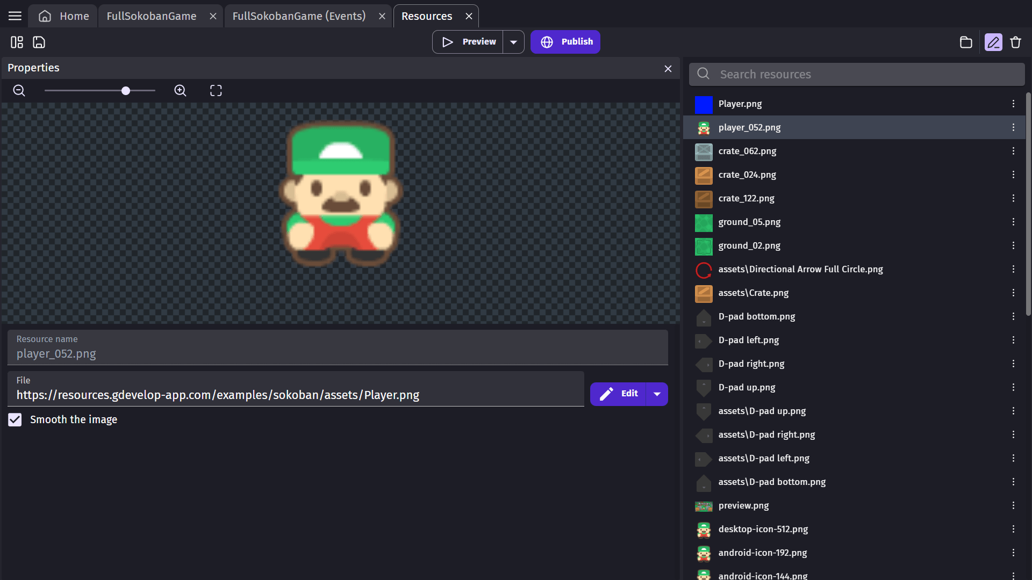Click the preview zoom slider
Viewport: 1032px width, 580px height.
point(100,91)
